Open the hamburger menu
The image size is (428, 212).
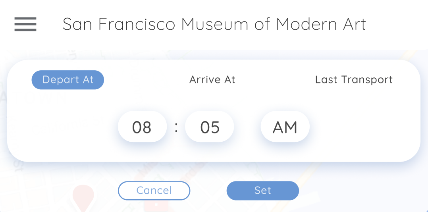pyautogui.click(x=25, y=24)
